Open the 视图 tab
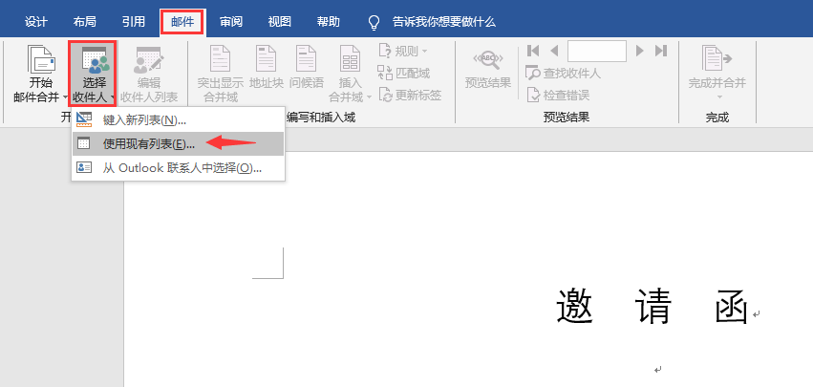This screenshot has width=813, height=387. [280, 22]
